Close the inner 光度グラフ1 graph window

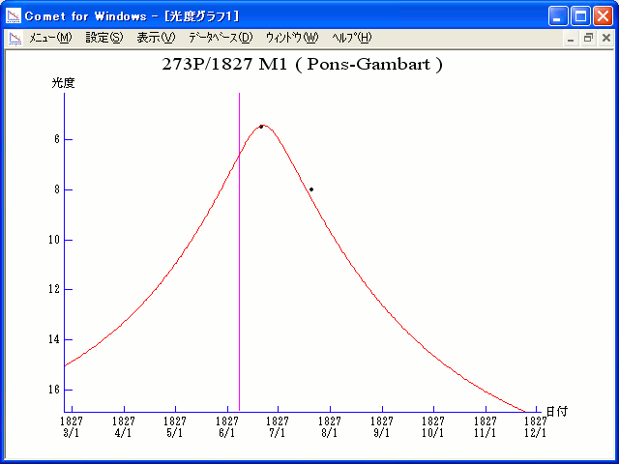tap(605, 38)
